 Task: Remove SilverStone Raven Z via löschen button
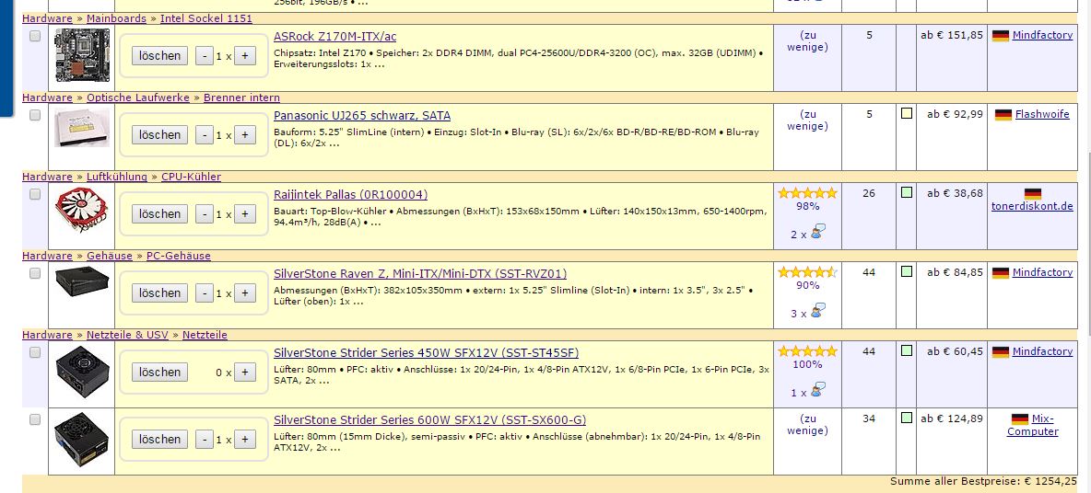(160, 293)
